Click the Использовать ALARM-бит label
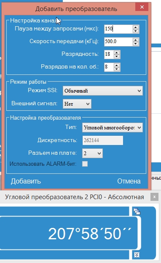This screenshot has height=263, width=161. point(43,164)
